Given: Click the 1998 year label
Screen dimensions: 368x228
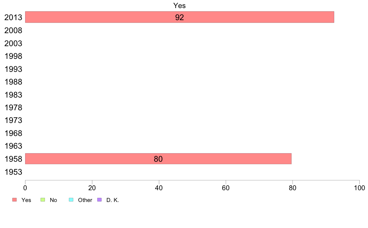Looking at the screenshot, I should point(13,56).
